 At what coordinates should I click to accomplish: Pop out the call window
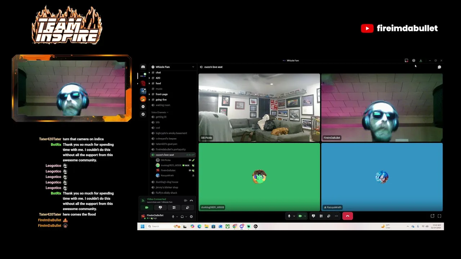[432, 216]
